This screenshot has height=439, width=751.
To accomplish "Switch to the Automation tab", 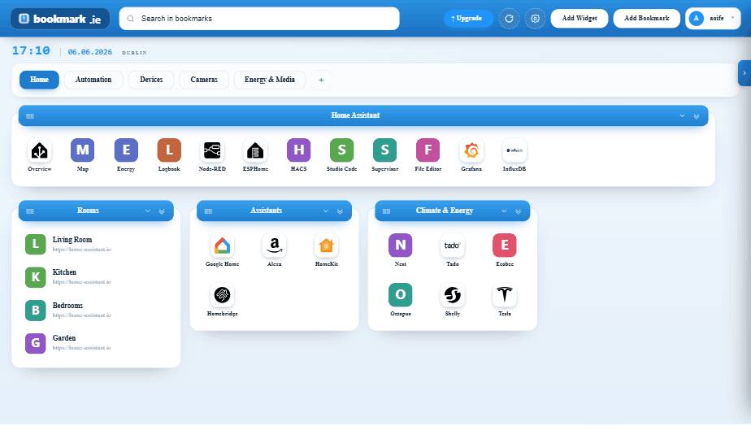I will coord(93,80).
